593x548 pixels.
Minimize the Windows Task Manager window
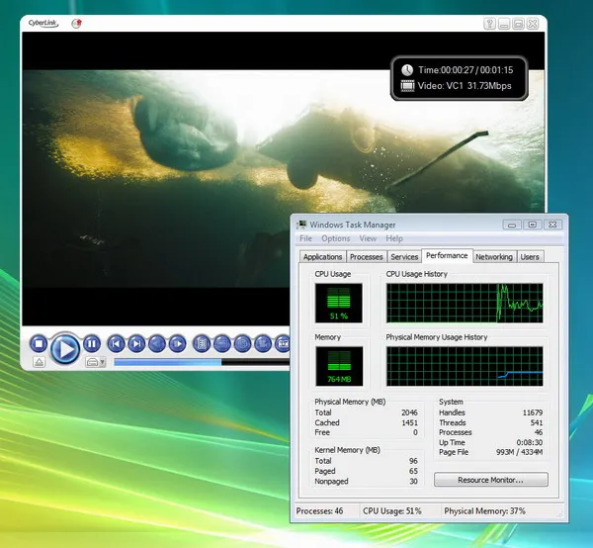(x=512, y=225)
